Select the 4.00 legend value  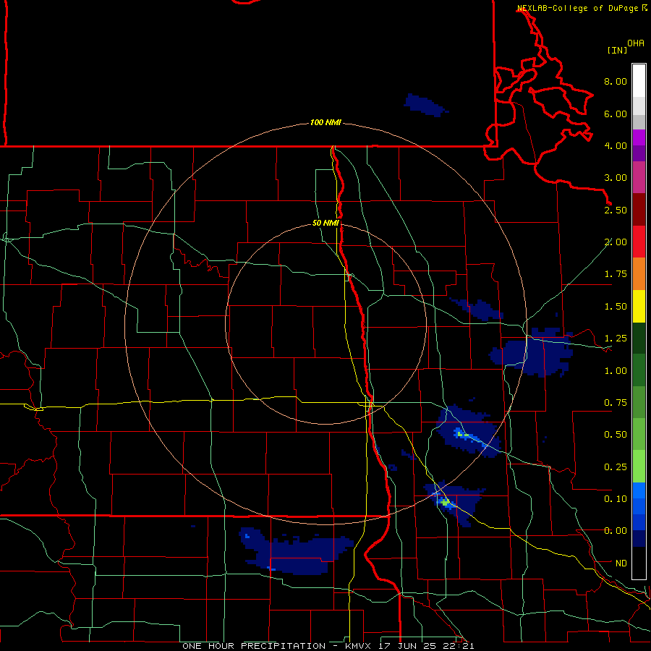616,145
